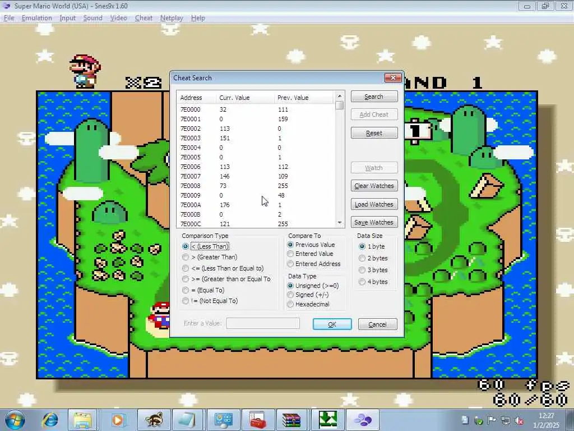Open Windows Media Player taskbar icon

tap(118, 420)
